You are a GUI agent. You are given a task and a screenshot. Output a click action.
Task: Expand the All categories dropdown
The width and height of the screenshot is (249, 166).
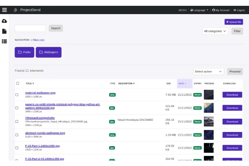pos(215,31)
